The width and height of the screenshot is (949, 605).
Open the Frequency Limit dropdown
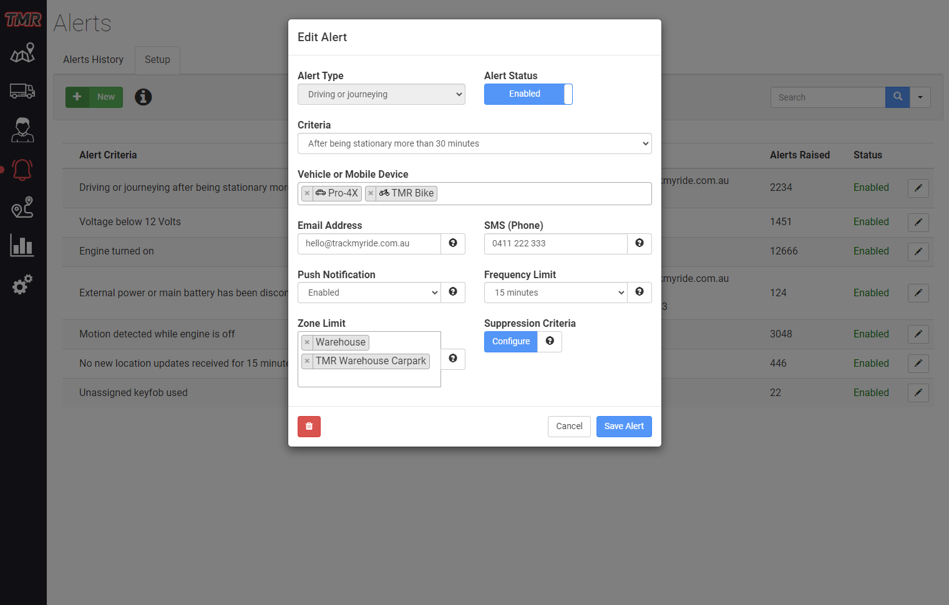556,293
